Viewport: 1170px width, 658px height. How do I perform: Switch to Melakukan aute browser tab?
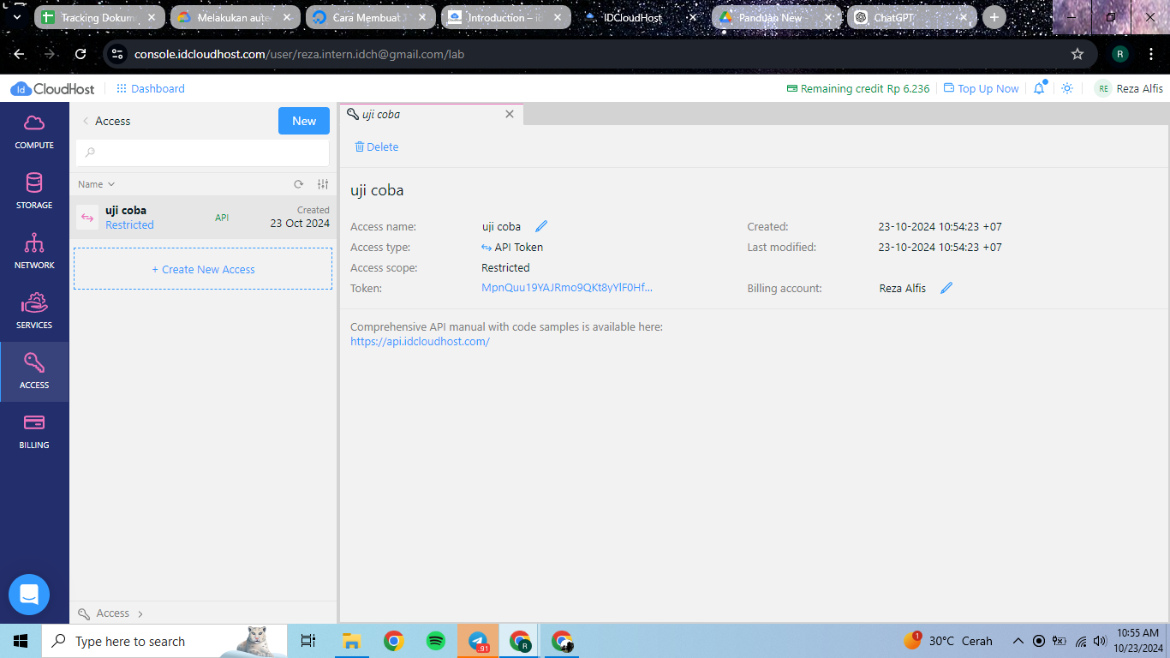pyautogui.click(x=235, y=17)
